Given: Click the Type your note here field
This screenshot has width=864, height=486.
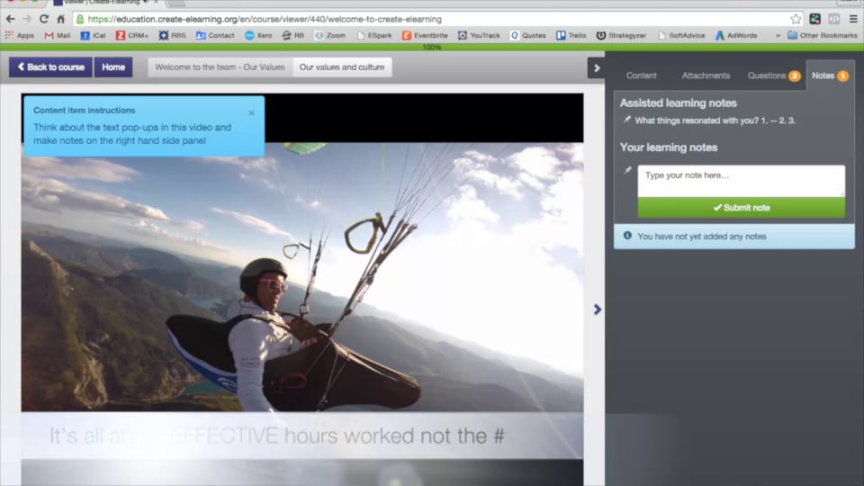Looking at the screenshot, I should pos(741,181).
